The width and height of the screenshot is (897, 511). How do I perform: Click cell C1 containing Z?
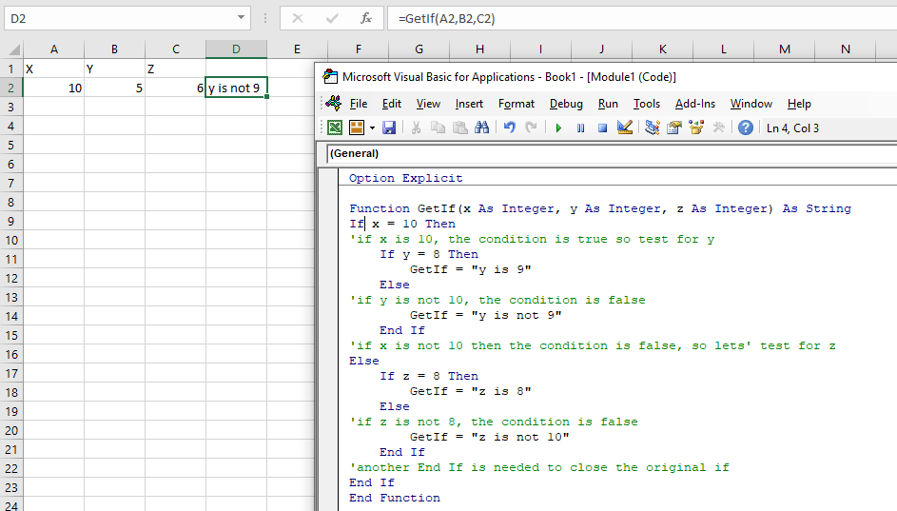tap(176, 69)
